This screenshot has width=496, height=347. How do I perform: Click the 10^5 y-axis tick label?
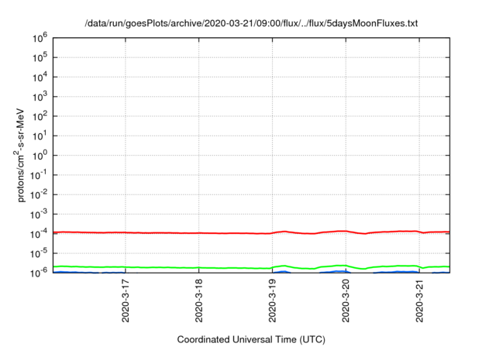pyautogui.click(x=40, y=57)
